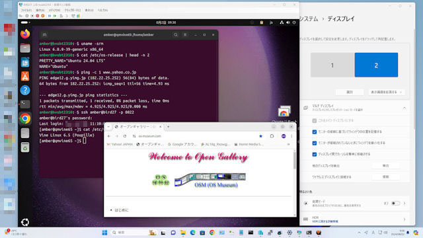Show applications grid at dock bottom
The height and width of the screenshot is (238, 423).
point(25,222)
